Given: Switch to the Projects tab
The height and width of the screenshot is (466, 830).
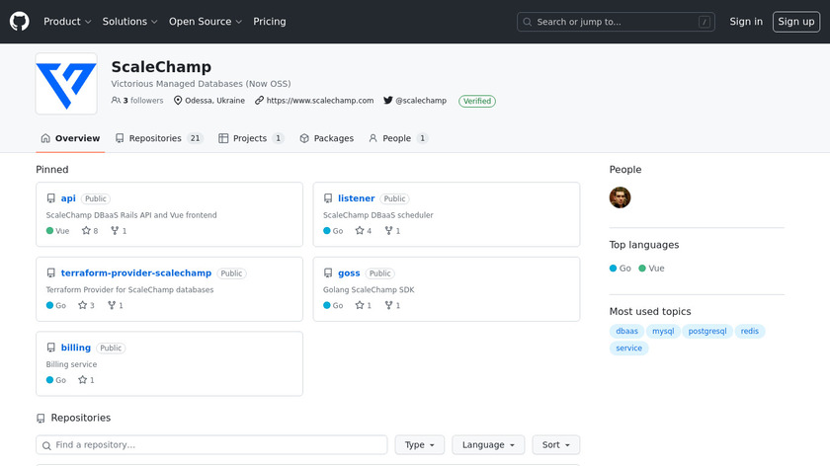Looking at the screenshot, I should pyautogui.click(x=251, y=138).
